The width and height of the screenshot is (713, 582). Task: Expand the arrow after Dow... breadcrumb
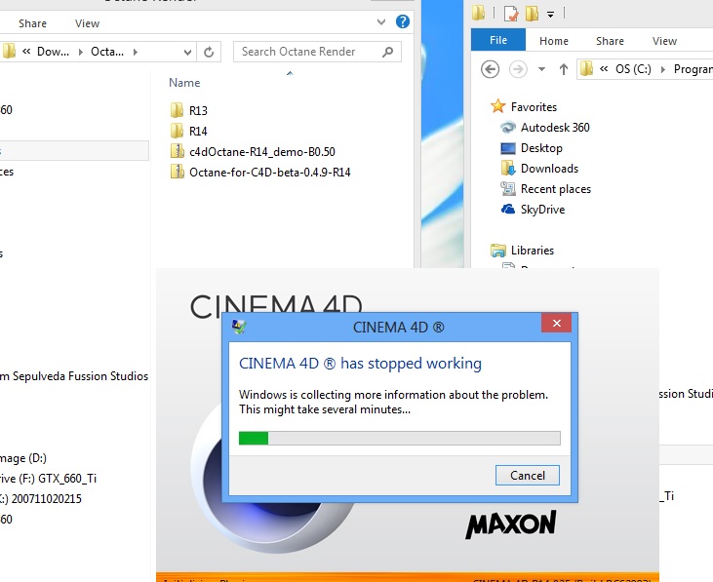click(81, 52)
